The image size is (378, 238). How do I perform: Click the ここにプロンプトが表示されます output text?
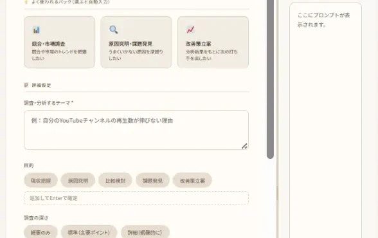(323, 20)
